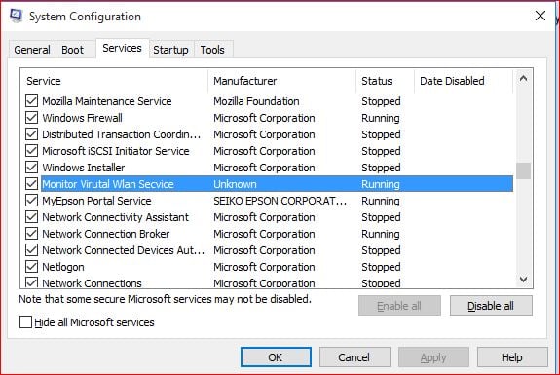The width and height of the screenshot is (560, 375).
Task: Switch to the General tab
Action: click(x=32, y=50)
